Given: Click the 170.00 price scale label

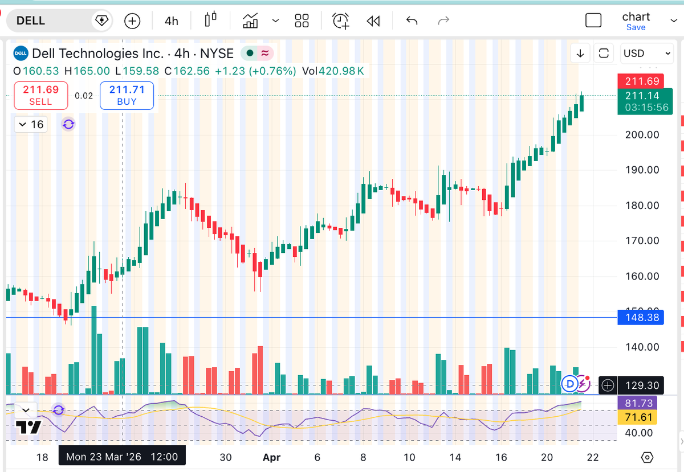Looking at the screenshot, I should tap(642, 240).
